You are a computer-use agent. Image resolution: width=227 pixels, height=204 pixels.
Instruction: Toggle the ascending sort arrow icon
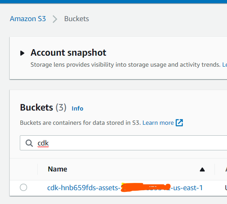(x=202, y=169)
